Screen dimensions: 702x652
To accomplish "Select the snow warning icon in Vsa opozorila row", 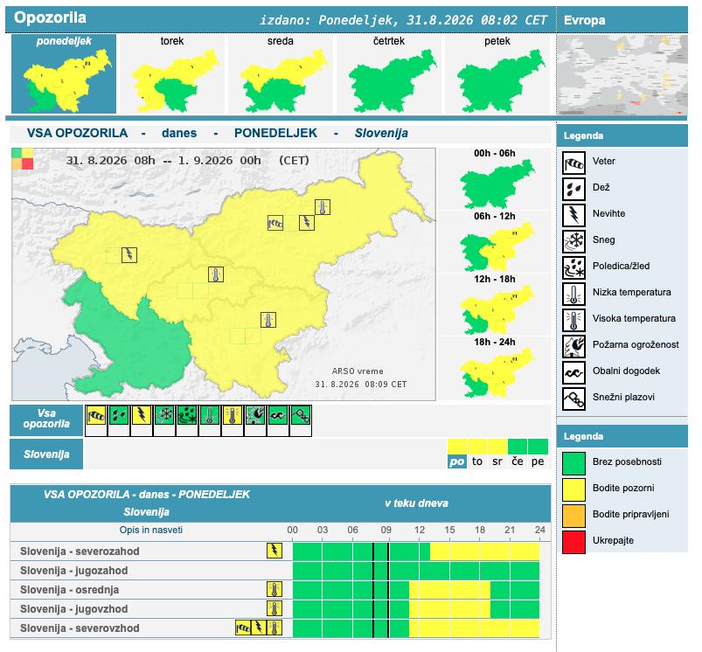I will point(164,415).
